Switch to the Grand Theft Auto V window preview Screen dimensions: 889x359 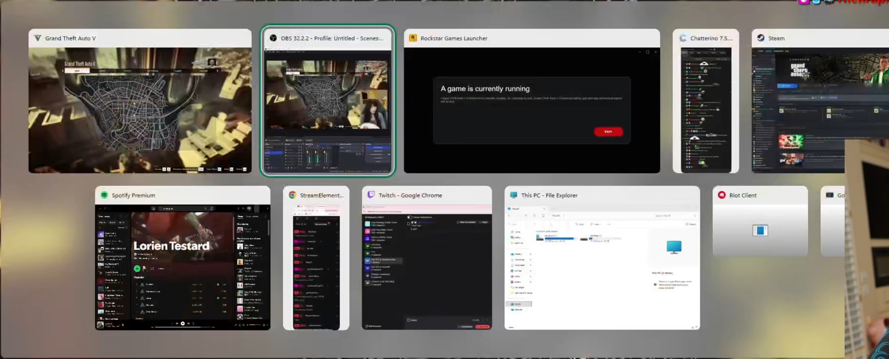[x=140, y=110]
